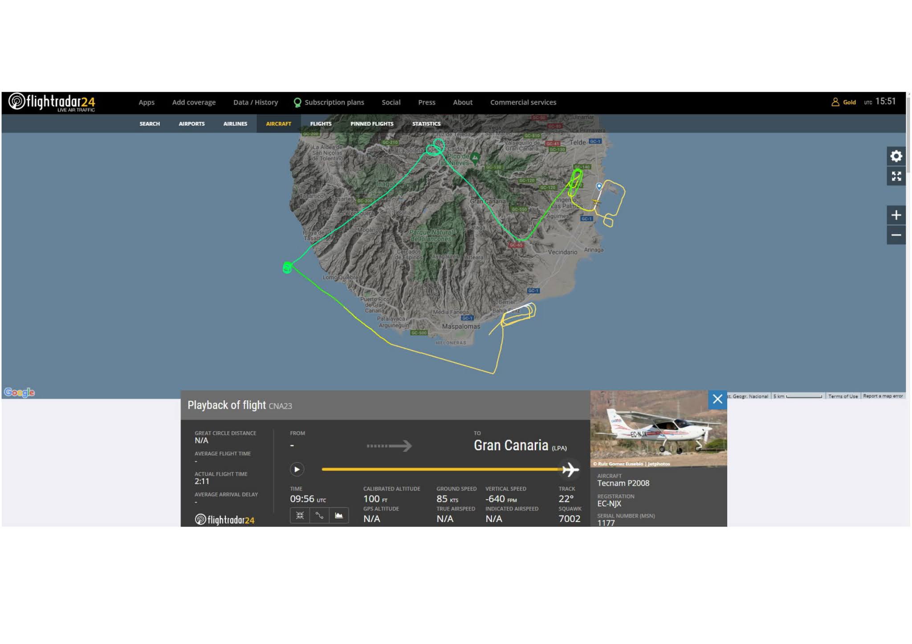Click the Subscription plans lightbulb icon
Viewport: 912px width, 644px height.
tap(297, 103)
